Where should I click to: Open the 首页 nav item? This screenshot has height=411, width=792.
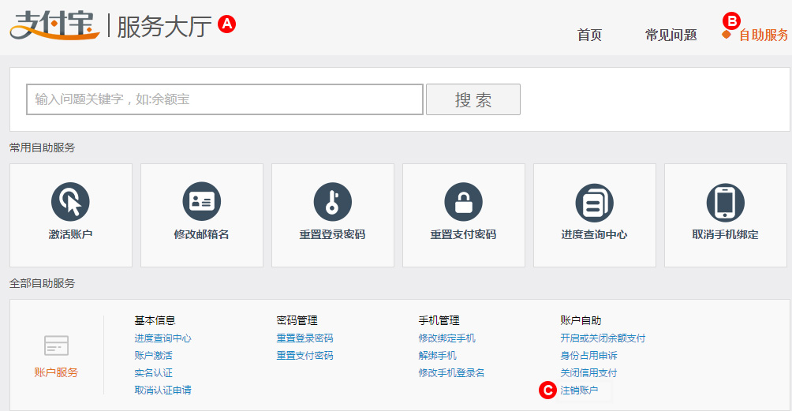589,35
